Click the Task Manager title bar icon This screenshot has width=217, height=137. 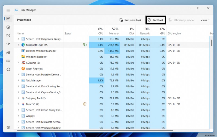click(16, 10)
